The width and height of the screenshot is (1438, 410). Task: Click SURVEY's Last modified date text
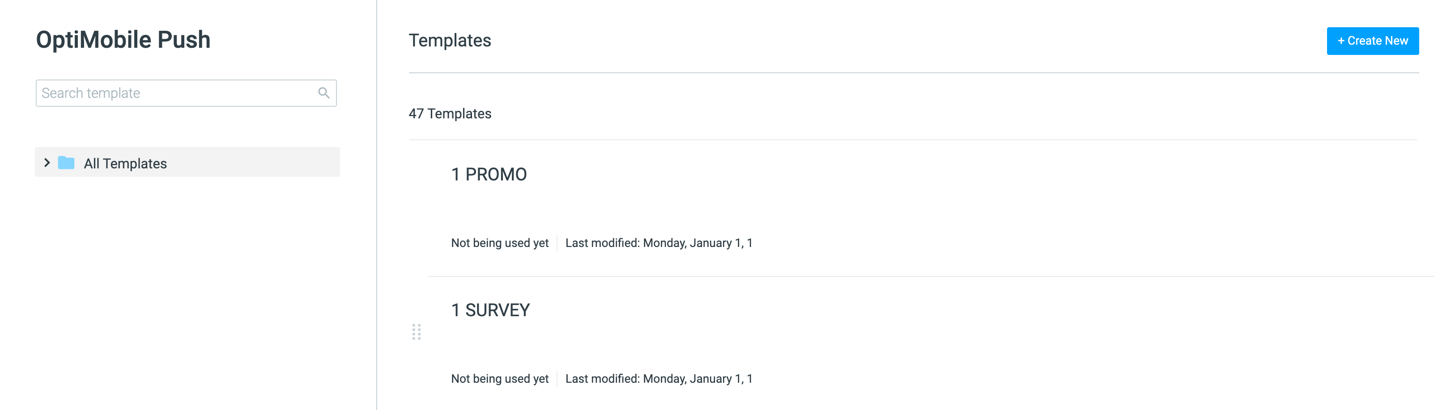[659, 379]
